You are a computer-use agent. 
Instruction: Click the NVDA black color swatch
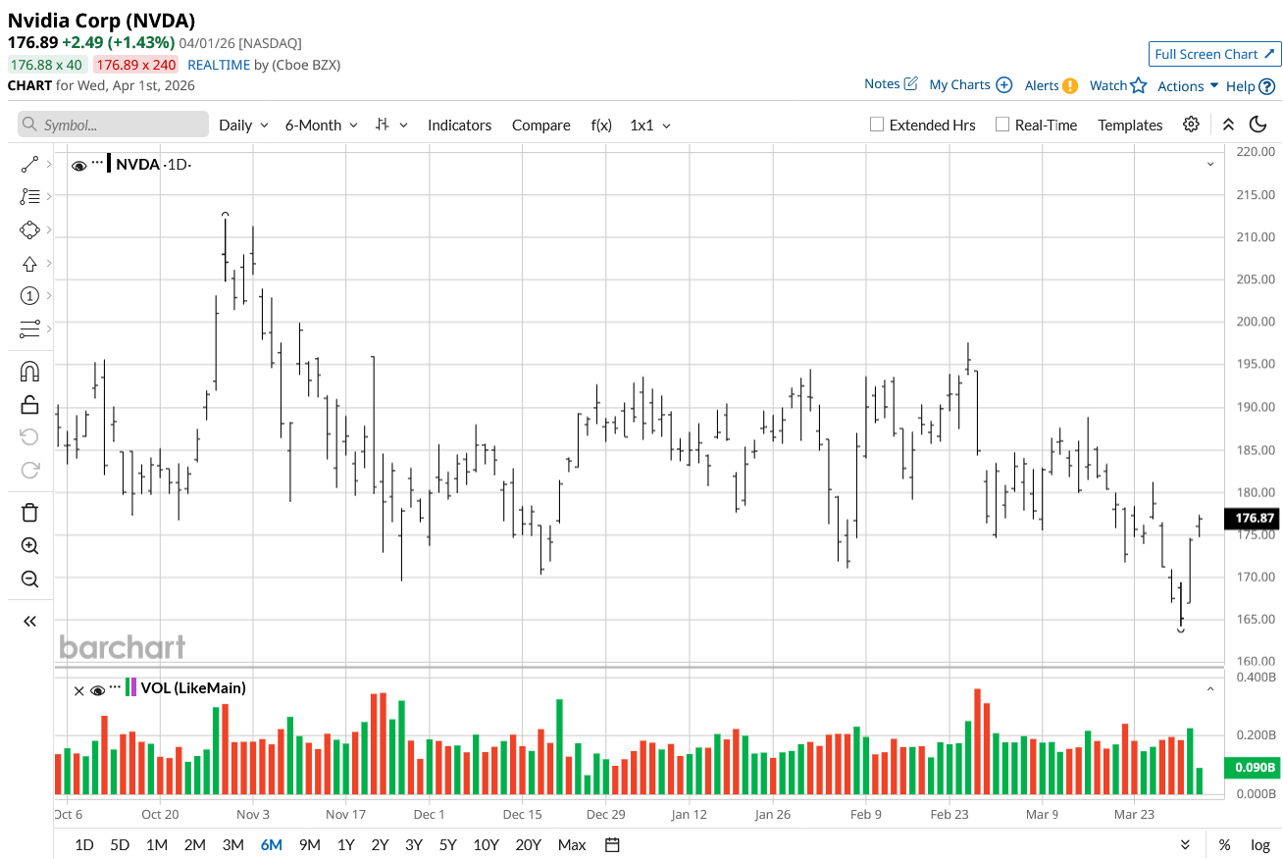[110, 164]
